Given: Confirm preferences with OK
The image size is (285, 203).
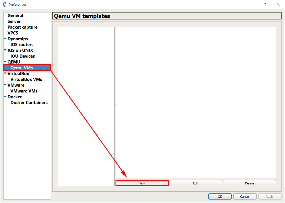Looking at the screenshot, I should pyautogui.click(x=220, y=196).
